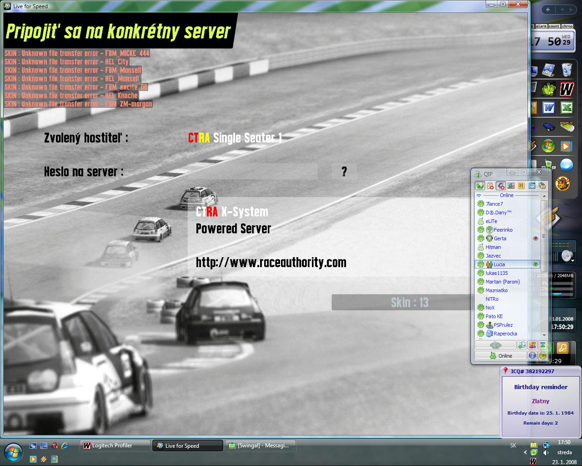Click the sidebar gadget speaker volume icon
Viewport: 582px width, 466px height.
point(567,256)
